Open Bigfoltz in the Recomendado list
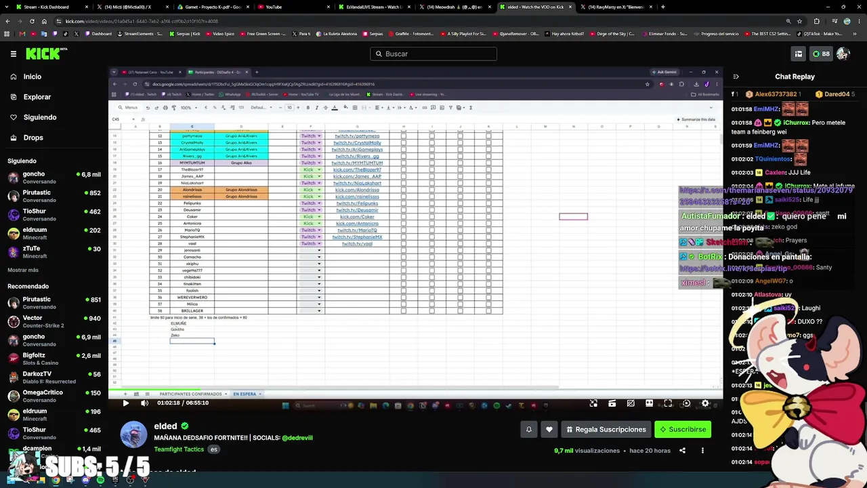Viewport: 867px width, 488px height. (54, 359)
